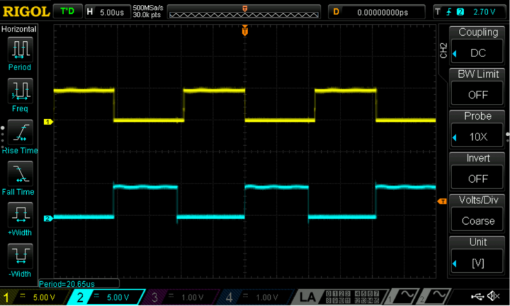
Task: Select the Freq measurement icon
Action: [20, 91]
